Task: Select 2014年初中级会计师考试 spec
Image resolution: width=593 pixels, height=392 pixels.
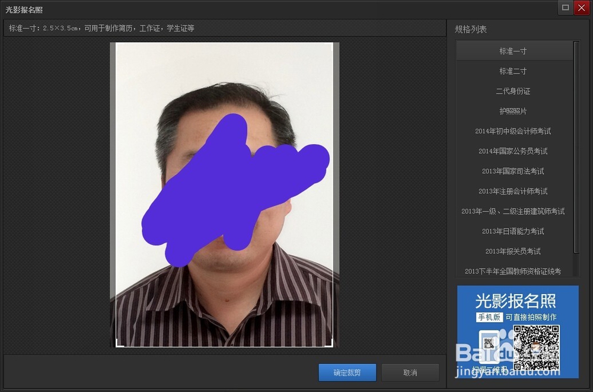Action: coord(512,131)
